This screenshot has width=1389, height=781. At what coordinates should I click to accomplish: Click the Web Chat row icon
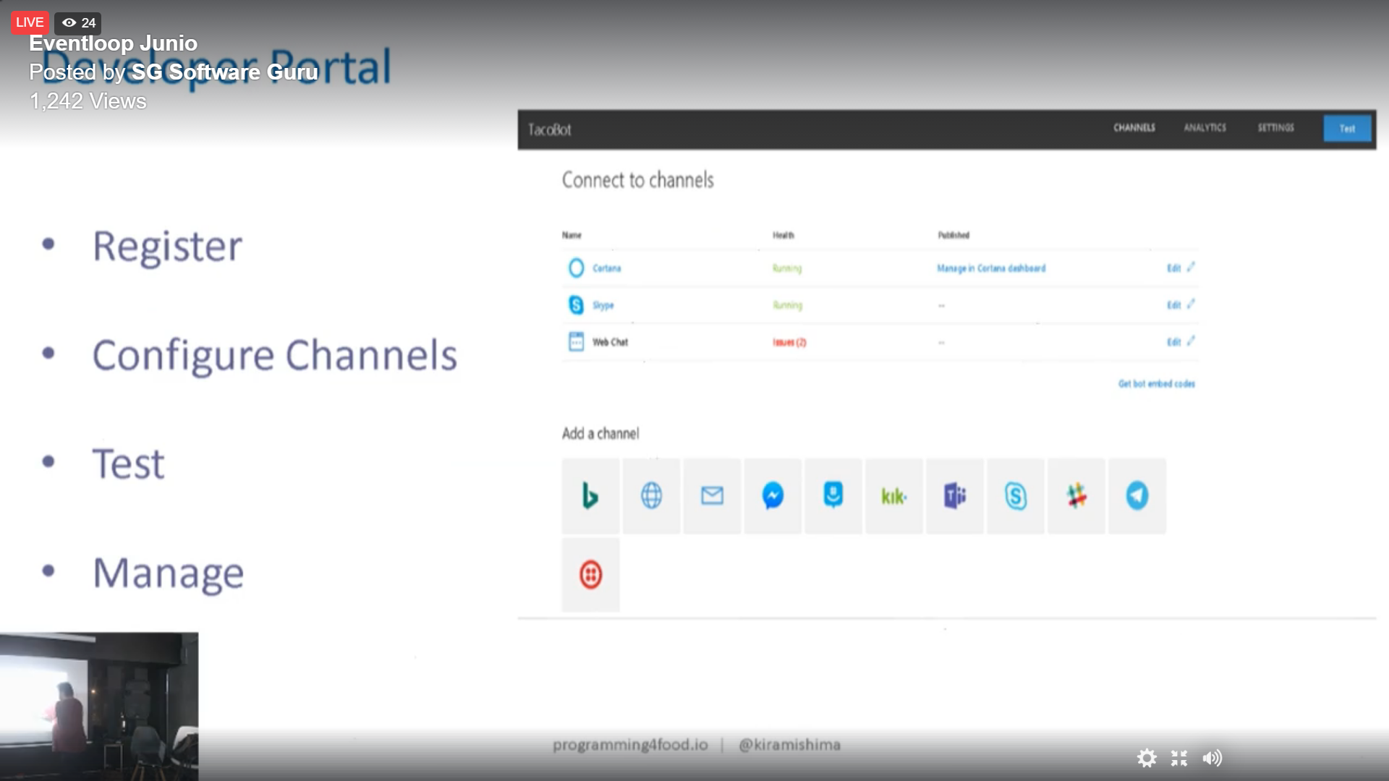pyautogui.click(x=576, y=341)
